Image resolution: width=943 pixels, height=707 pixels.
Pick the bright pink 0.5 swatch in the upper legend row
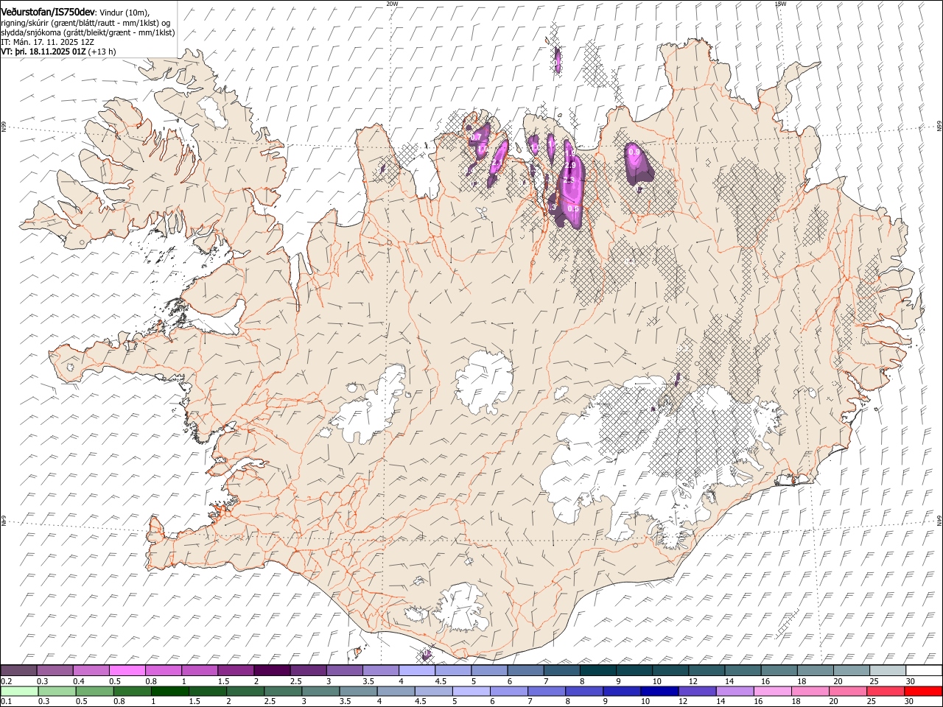pyautogui.click(x=127, y=671)
